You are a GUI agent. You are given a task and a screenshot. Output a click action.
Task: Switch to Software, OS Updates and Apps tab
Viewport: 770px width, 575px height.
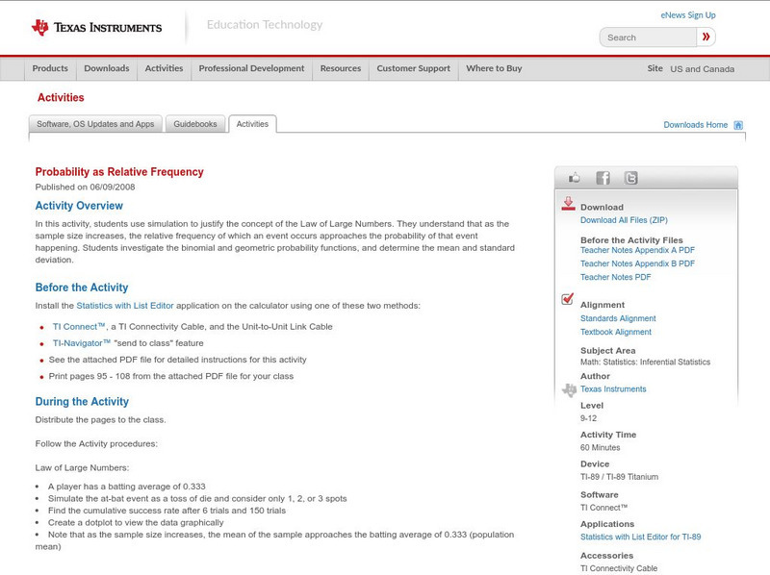tap(95, 124)
